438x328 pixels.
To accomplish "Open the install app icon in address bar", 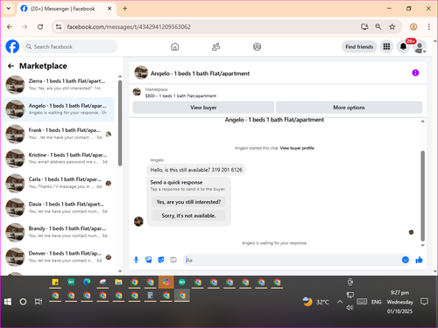I will (x=364, y=27).
